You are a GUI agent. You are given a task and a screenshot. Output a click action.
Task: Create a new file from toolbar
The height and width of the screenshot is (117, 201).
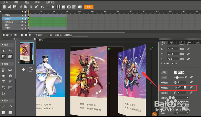tap(5, 7)
